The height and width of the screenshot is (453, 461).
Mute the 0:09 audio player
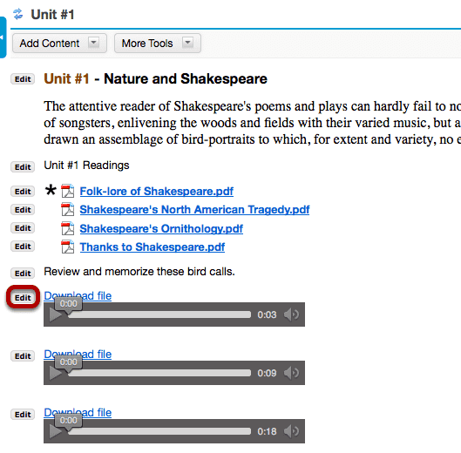pyautogui.click(x=291, y=373)
